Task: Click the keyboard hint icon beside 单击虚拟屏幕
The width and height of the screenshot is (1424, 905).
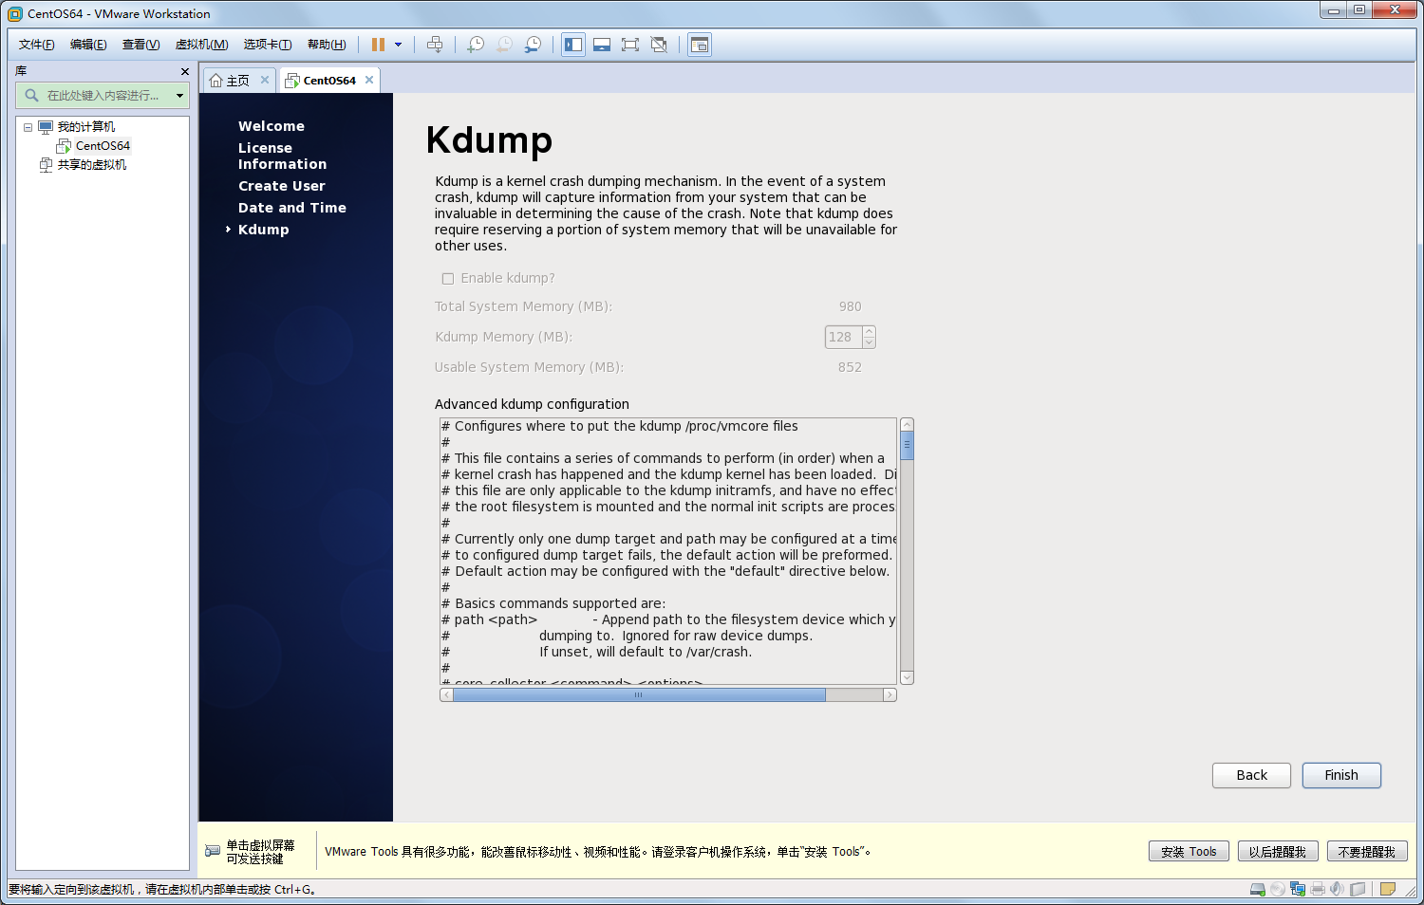Action: coord(213,851)
